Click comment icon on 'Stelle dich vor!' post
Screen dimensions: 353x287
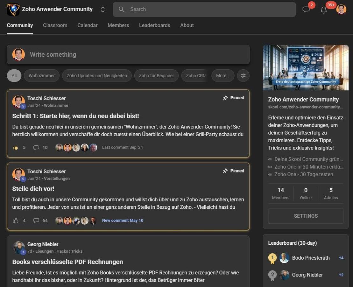[36, 220]
